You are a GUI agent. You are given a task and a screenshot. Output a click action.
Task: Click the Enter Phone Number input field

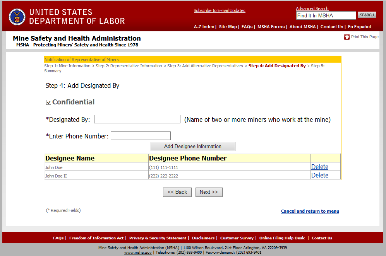pyautogui.click(x=141, y=136)
